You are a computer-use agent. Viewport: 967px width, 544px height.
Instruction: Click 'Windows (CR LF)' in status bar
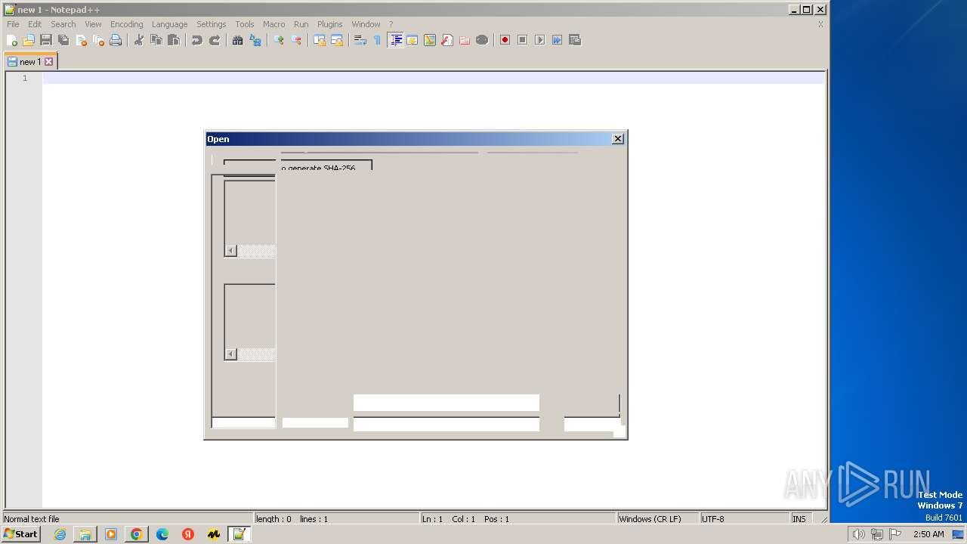[650, 519]
